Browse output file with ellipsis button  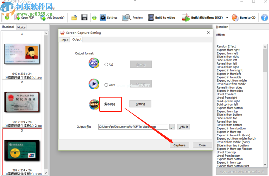[172, 127]
